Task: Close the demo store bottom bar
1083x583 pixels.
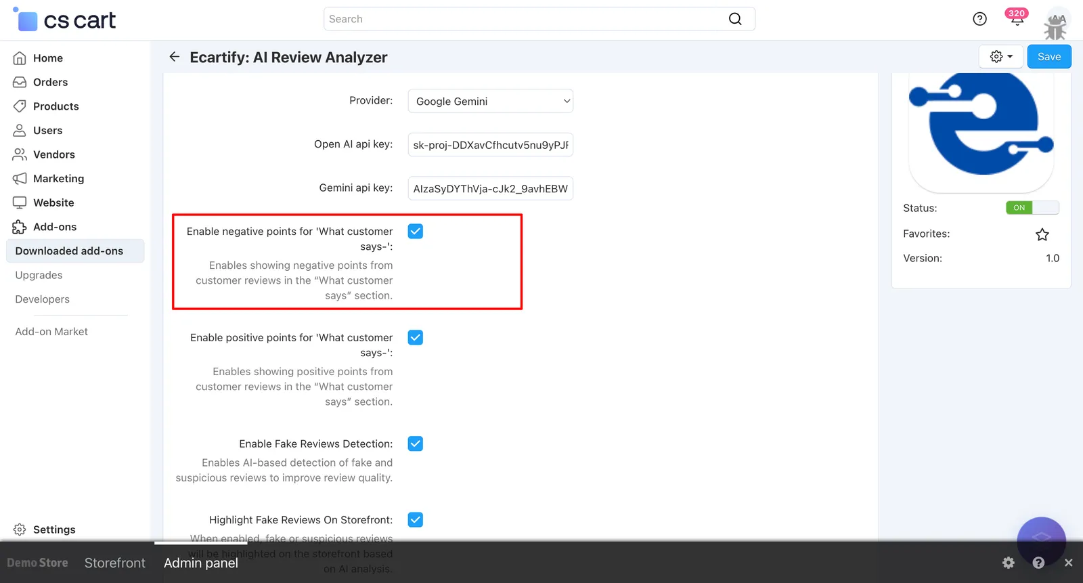Action: 1069,563
